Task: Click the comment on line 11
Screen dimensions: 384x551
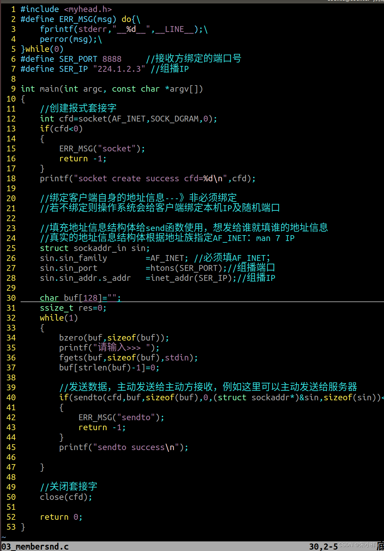Action: [78, 108]
